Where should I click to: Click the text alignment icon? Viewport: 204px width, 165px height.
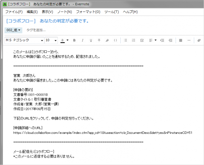(151, 40)
